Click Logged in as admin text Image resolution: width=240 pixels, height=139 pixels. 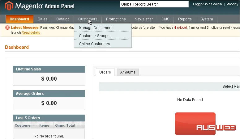pos(208,4)
